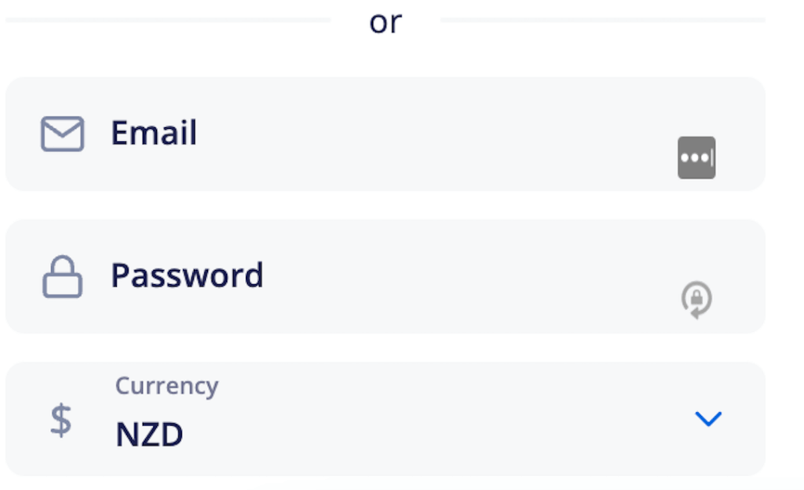Click blank space within the Currency box
Image resolution: width=804 pixels, height=490 pixels.
point(436,419)
